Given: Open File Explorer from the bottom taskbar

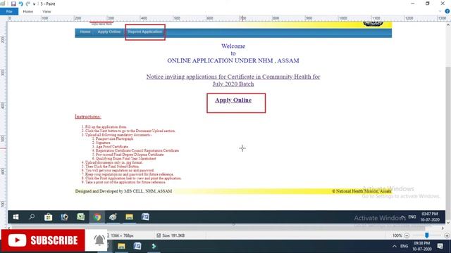Looking at the screenshot, I should (121, 246).
